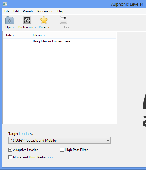Click the Auphonic Leveler title bar icon
Image resolution: width=146 pixels, height=170 pixels.
pos(5,4)
